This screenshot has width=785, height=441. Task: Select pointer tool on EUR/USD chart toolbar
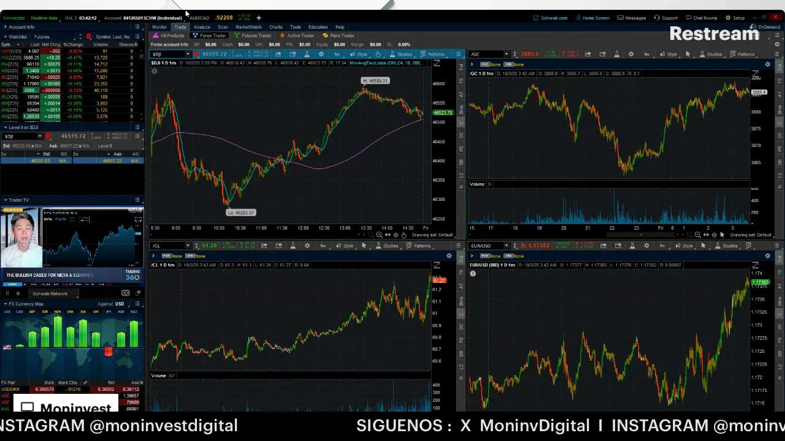click(x=703, y=246)
